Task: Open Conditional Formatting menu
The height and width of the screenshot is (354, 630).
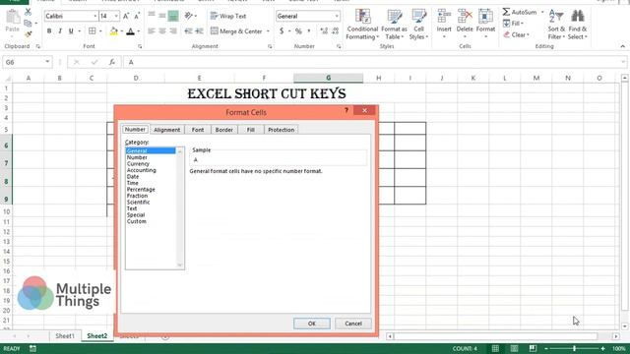Action: (362, 24)
